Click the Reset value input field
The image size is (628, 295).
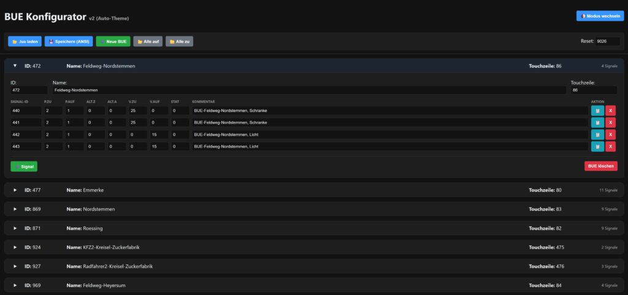(x=607, y=42)
